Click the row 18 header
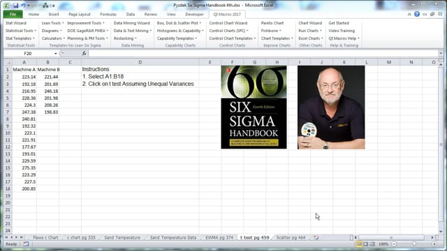 pyautogui.click(x=8, y=189)
